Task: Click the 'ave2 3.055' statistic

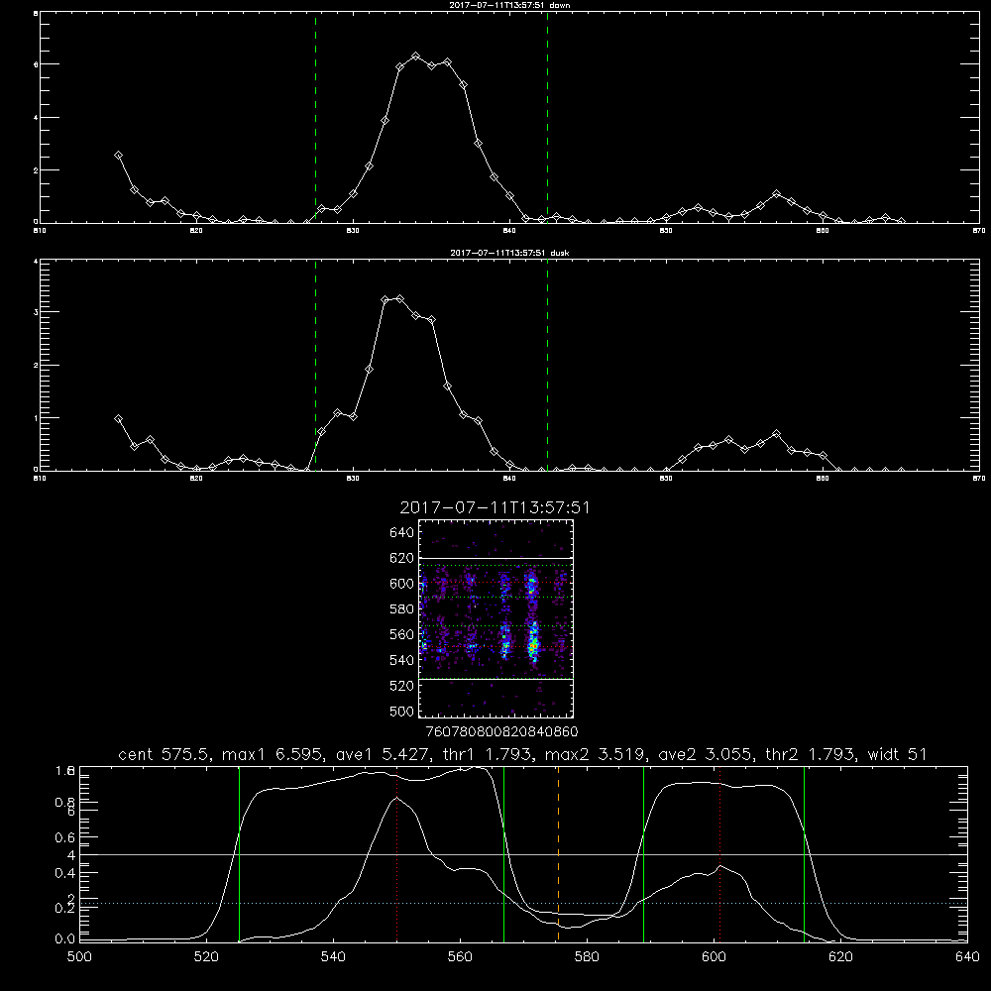Action: [x=704, y=754]
